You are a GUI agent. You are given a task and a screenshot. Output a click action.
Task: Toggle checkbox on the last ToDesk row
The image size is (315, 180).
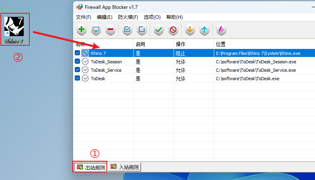tap(77, 78)
